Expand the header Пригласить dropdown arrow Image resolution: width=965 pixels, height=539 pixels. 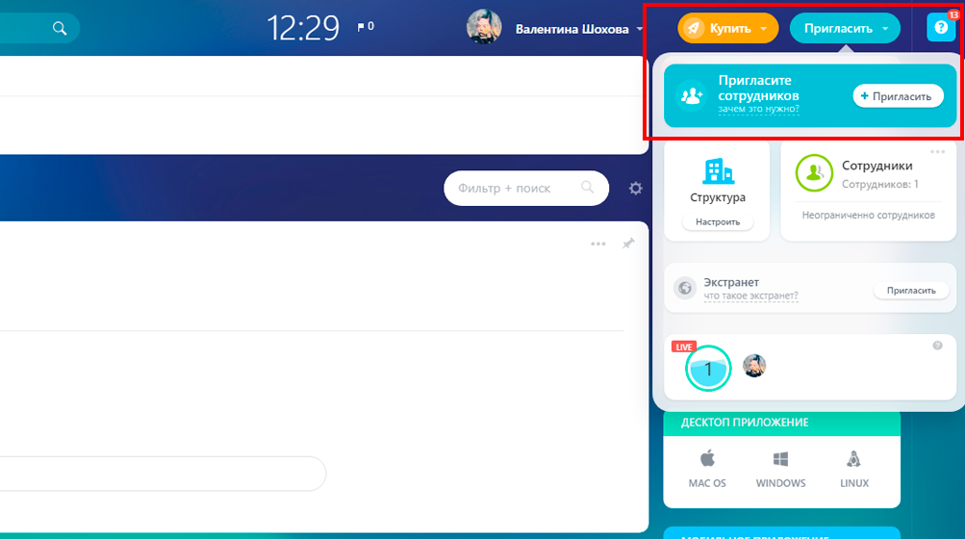click(x=885, y=29)
